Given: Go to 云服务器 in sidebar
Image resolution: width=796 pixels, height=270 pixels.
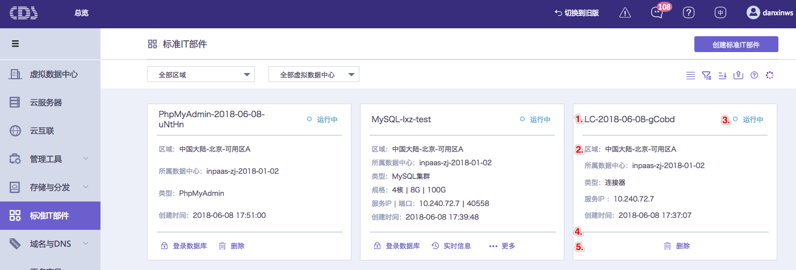Looking at the screenshot, I should (x=46, y=102).
